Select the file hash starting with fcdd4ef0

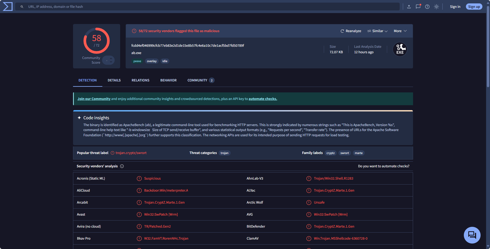tap(188, 46)
